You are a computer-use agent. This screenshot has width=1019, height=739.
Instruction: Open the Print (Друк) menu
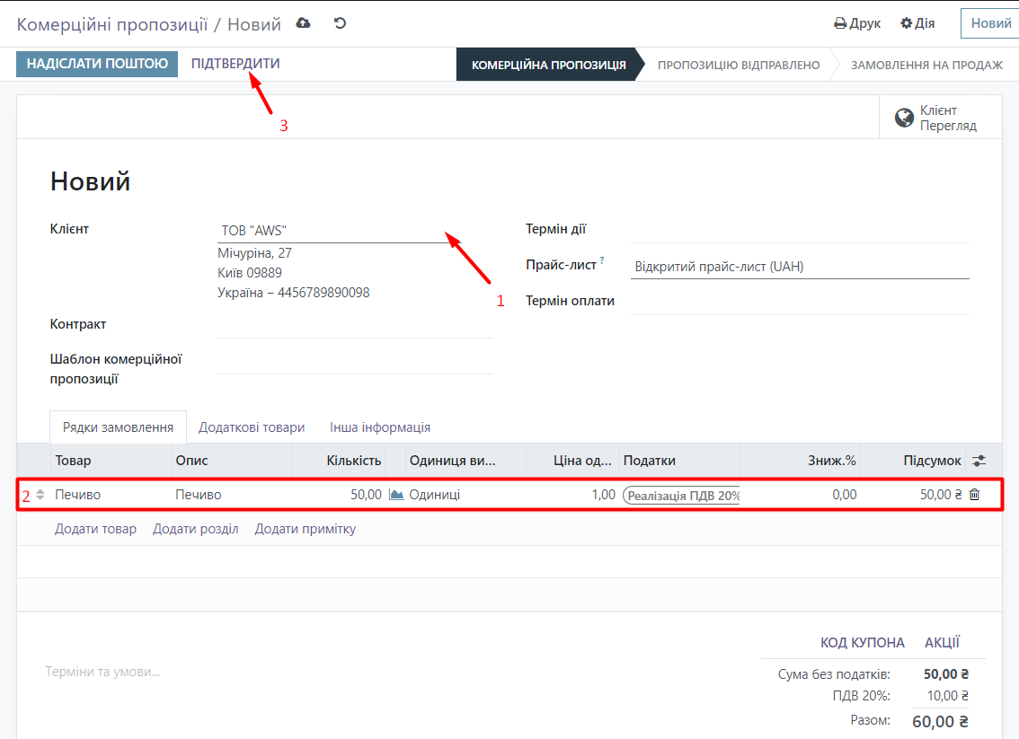(857, 23)
